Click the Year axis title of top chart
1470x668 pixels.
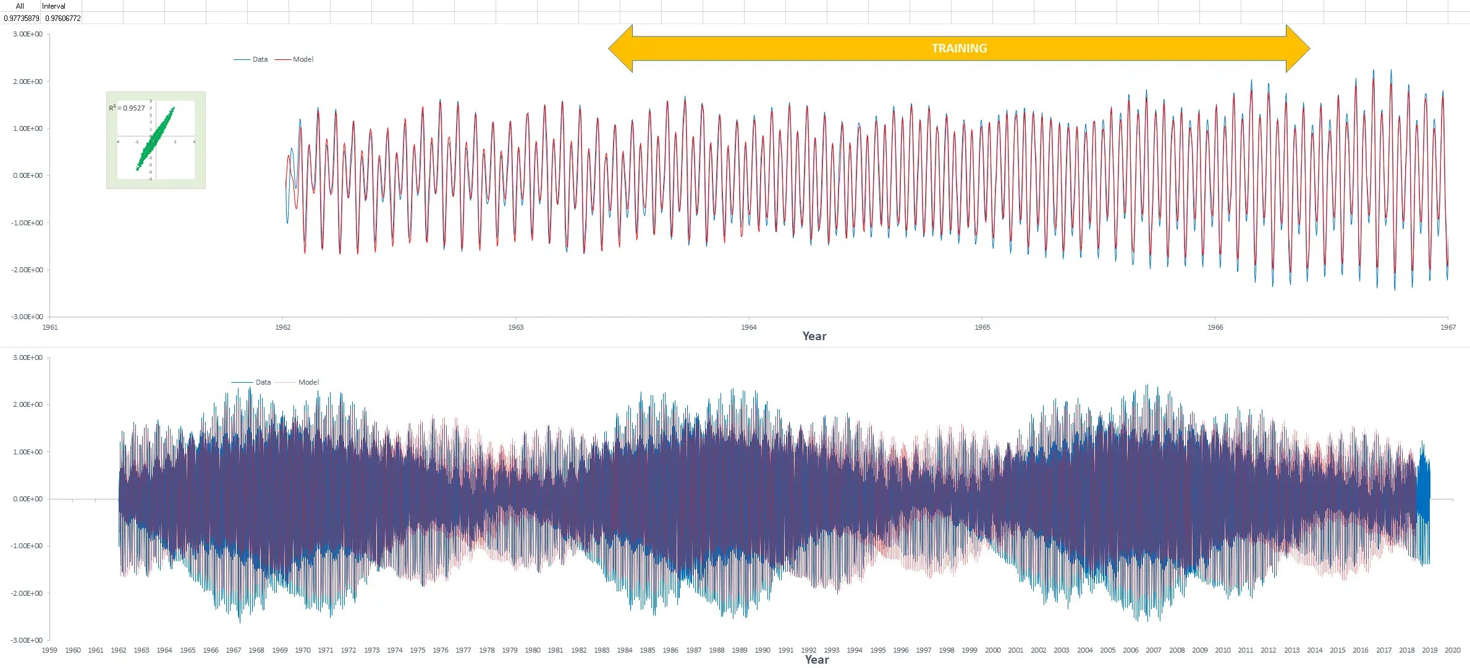[814, 336]
